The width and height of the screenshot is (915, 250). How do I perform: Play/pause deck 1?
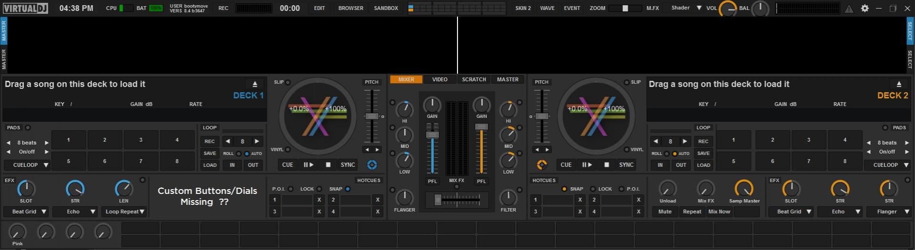(x=308, y=165)
